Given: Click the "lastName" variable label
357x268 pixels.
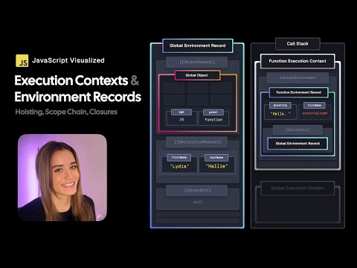Looking at the screenshot, I should [x=216, y=158].
